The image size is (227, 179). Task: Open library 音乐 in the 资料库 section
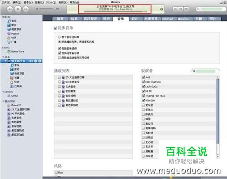click(12, 21)
